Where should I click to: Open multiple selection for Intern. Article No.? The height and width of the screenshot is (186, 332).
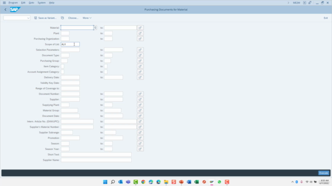pos(140,121)
